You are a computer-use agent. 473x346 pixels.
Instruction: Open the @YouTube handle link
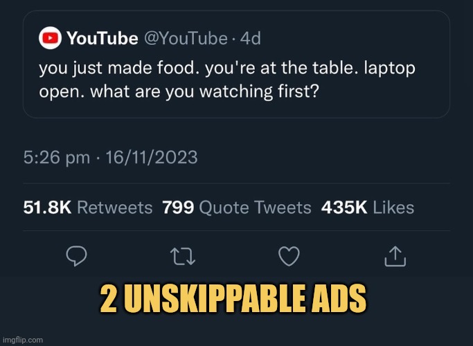point(186,38)
